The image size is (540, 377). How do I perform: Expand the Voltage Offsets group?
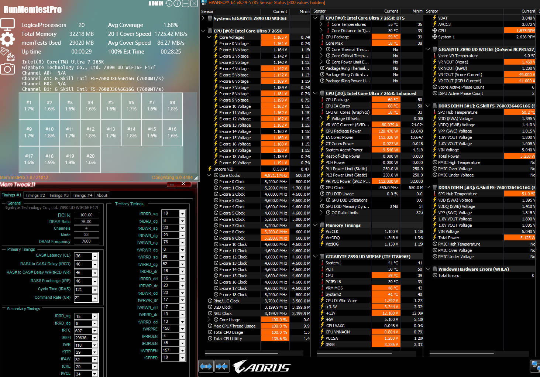pos(321,119)
